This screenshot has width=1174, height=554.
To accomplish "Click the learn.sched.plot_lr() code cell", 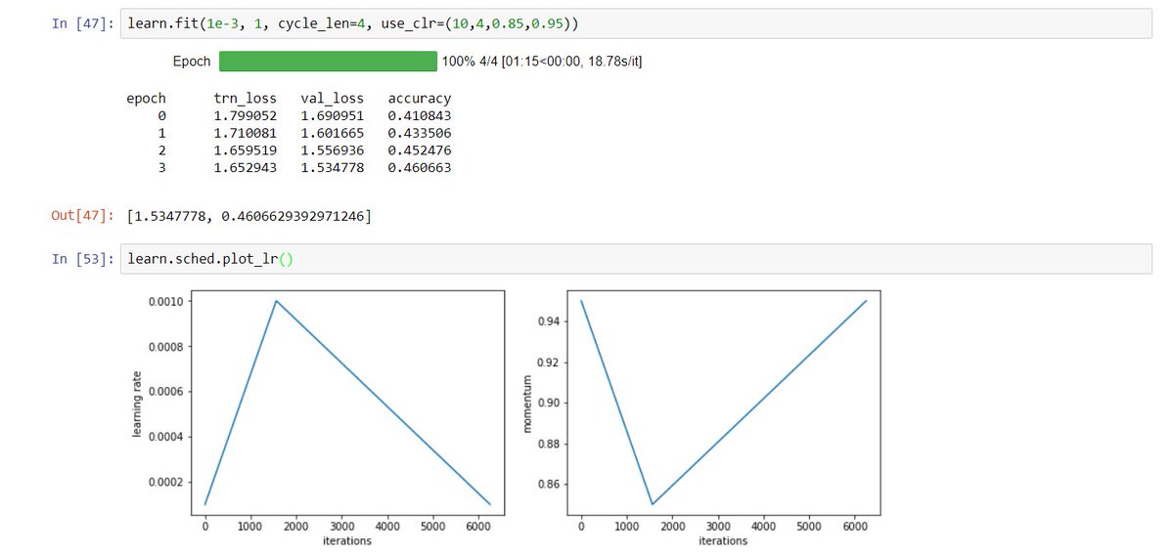I will point(634,259).
